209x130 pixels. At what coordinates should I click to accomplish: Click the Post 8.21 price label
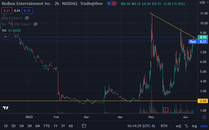[198, 42]
